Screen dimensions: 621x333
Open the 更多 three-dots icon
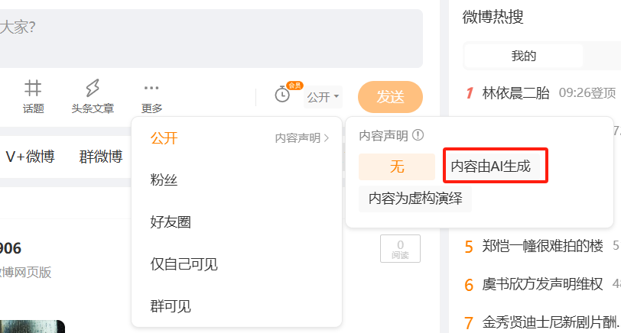151,88
